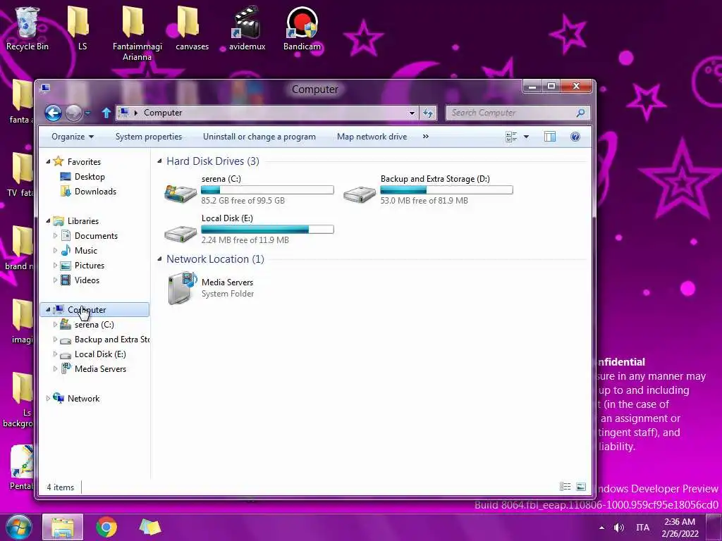Select the canvases desktop folder
722x541 pixels.
(x=192, y=28)
